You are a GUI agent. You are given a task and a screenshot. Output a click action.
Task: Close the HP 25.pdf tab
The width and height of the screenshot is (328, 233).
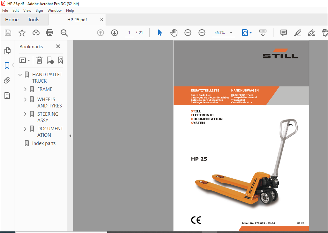[101, 20]
